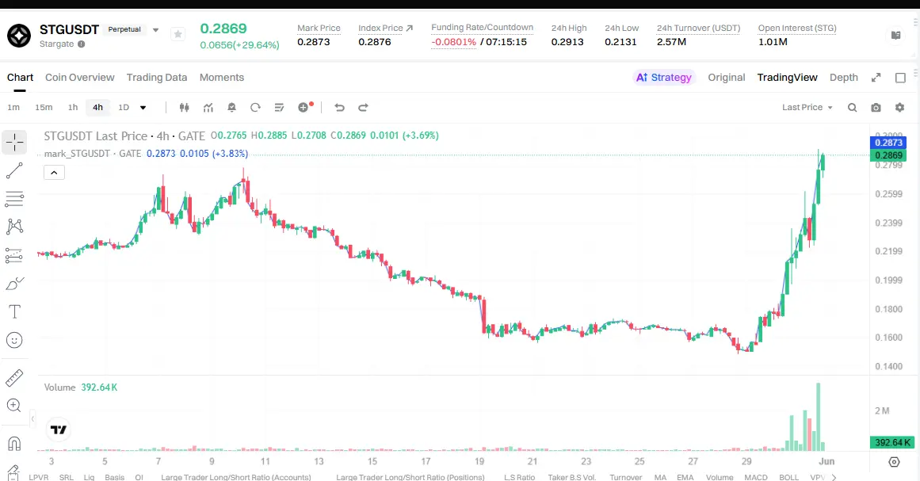Select the long position forecasting tool

(14, 255)
